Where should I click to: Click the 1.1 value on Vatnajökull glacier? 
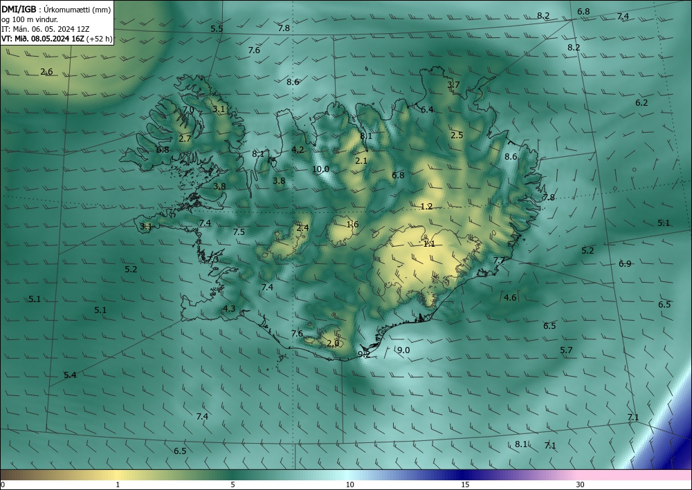point(429,244)
